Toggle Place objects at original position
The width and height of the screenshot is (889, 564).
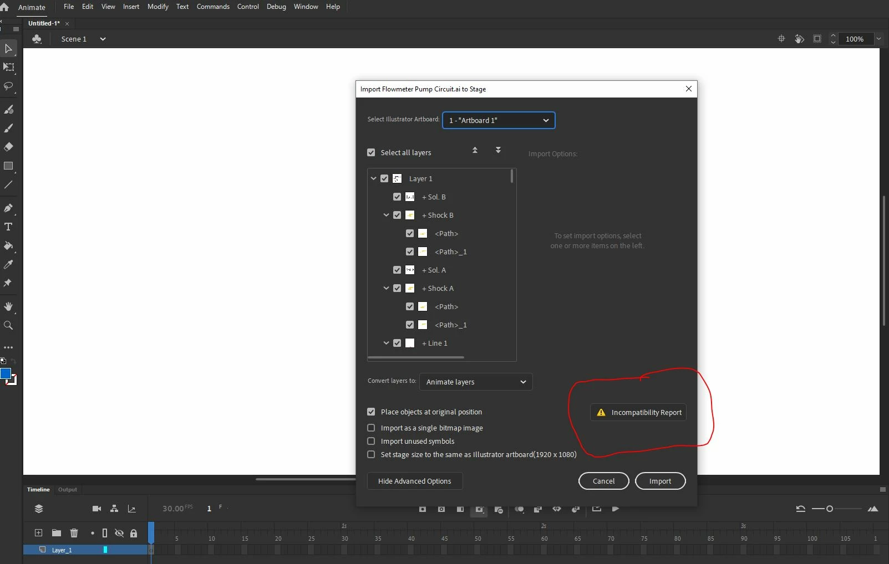pyautogui.click(x=371, y=412)
